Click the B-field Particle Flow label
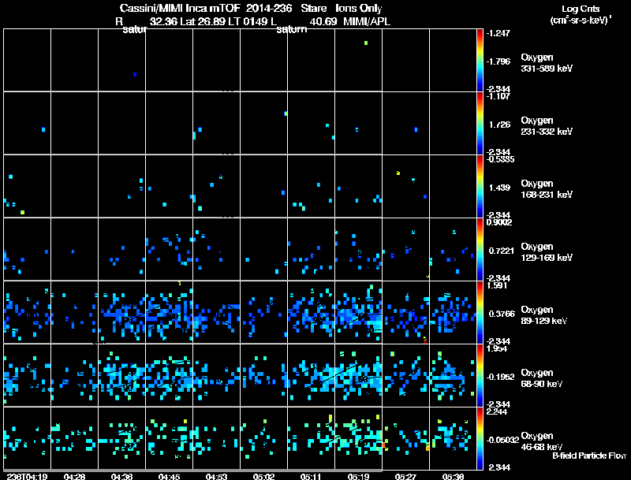631x480 pixels. (x=589, y=456)
